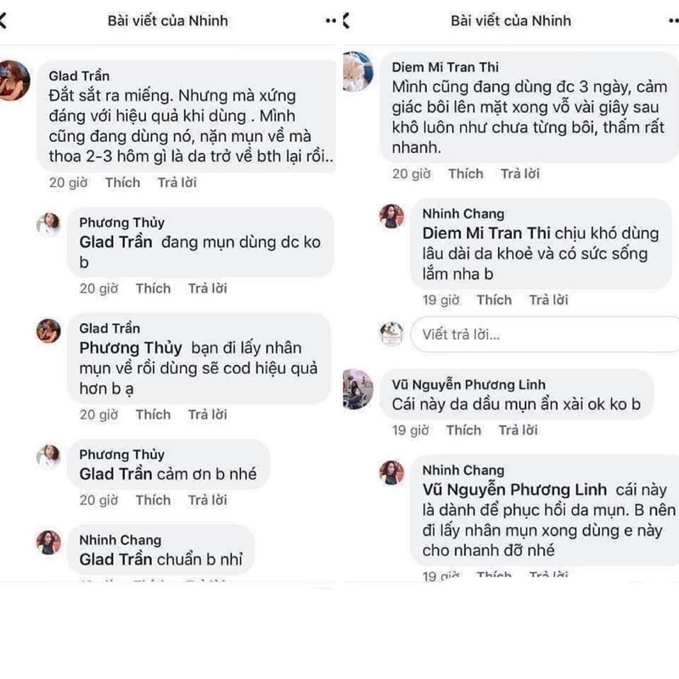Image resolution: width=679 pixels, height=679 pixels.
Task: Like Phương Thủy's "đang mụn dùng dc ko" comment
Action: click(x=153, y=289)
